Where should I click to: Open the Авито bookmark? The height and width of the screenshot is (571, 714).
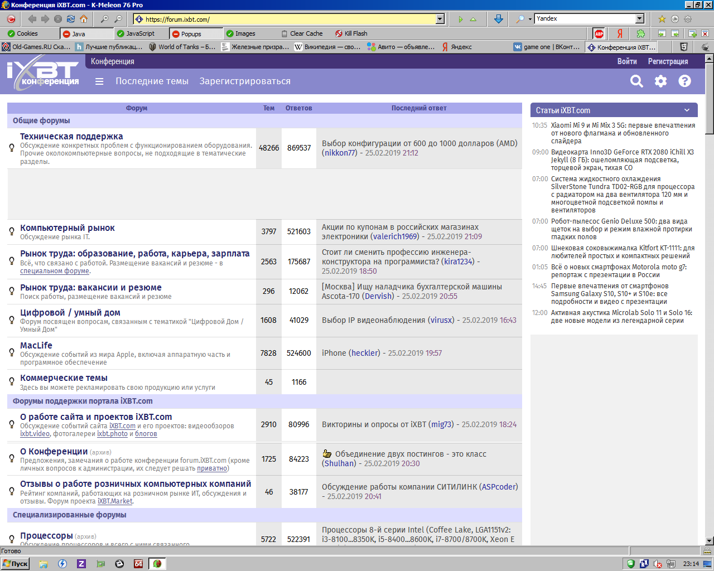coord(401,47)
